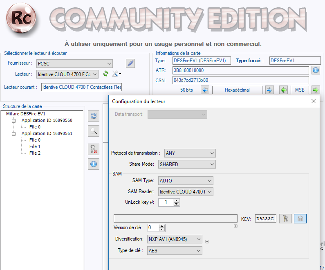Viewport: 325px width, 270px height.
Task: Click the blue info icon next to ATR
Action: click(x=315, y=70)
